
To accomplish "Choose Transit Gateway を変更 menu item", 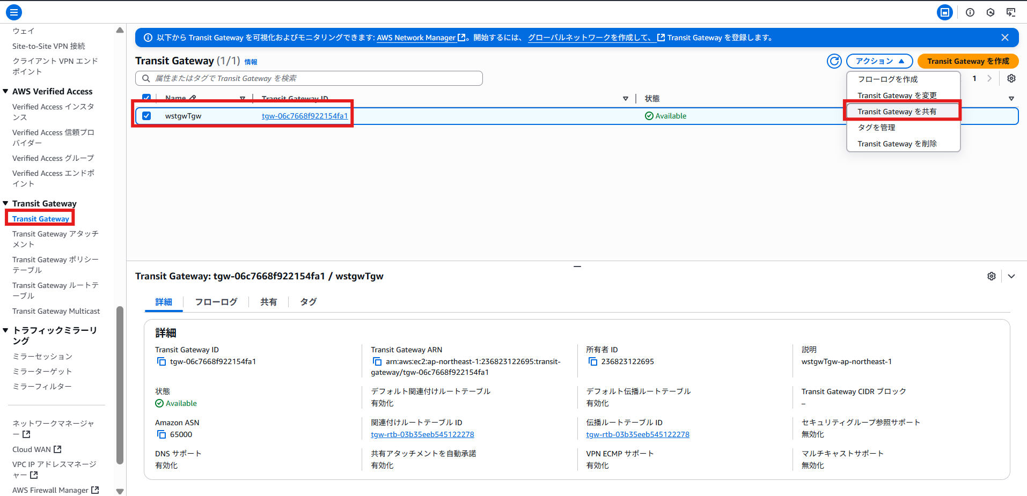I will [x=904, y=95].
